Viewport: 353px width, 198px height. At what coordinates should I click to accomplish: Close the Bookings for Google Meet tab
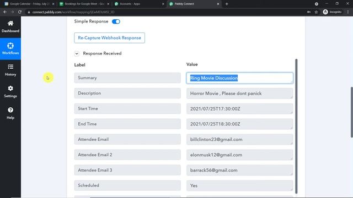[x=108, y=4]
